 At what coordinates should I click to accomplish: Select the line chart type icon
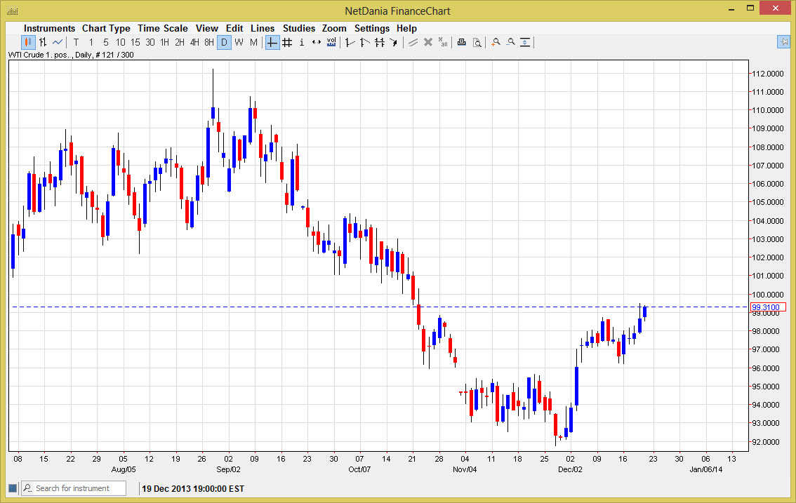[58, 42]
